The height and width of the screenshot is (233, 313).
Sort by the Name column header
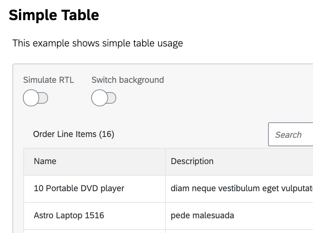(45, 161)
